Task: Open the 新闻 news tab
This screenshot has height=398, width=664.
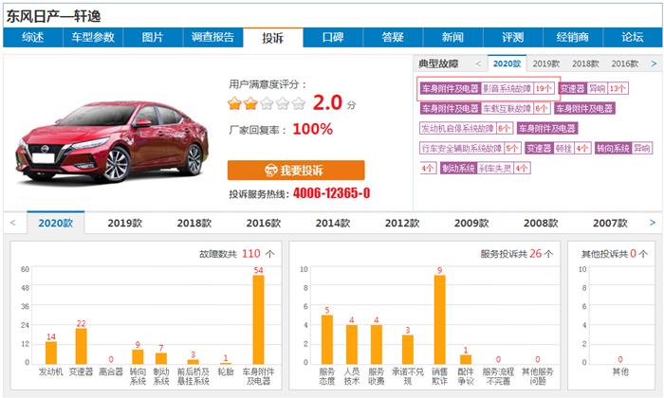Action: point(452,37)
